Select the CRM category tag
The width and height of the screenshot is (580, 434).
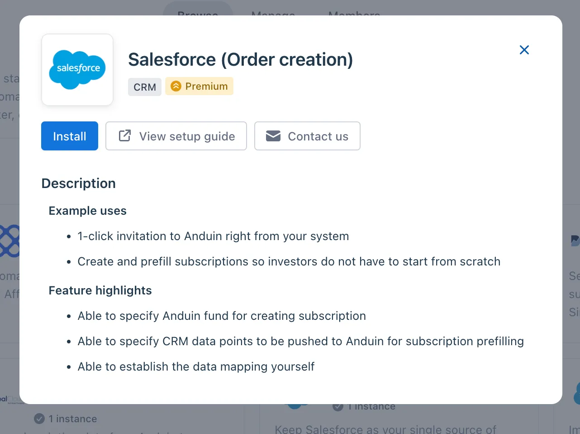(145, 87)
